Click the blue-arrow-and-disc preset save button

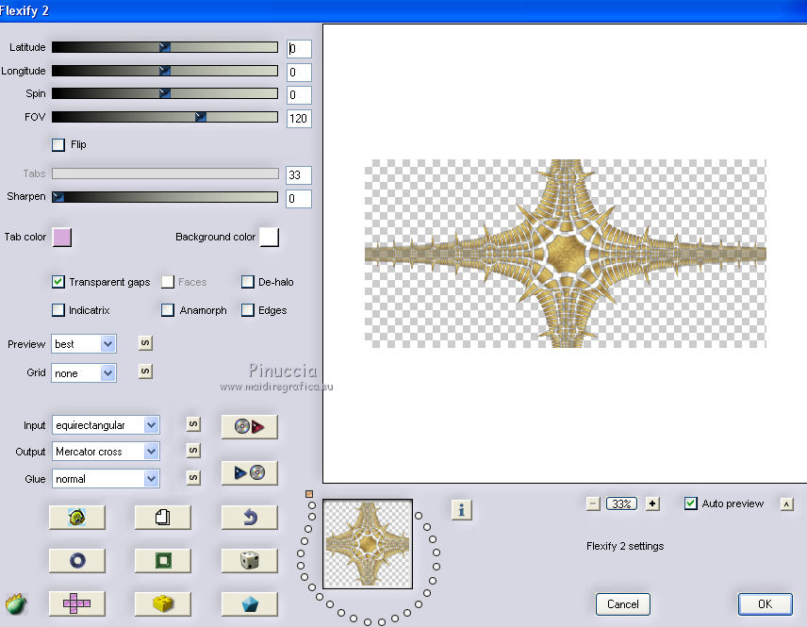250,472
